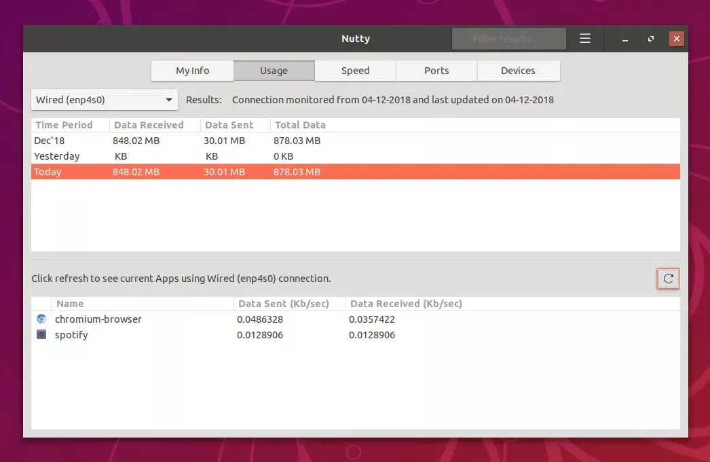Open the Ports tab
The image size is (710, 462).
point(436,70)
